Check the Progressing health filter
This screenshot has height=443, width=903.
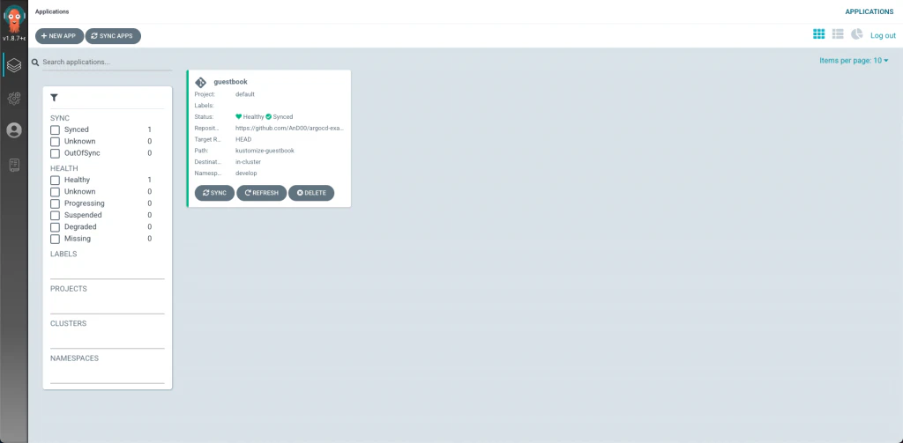[56, 203]
